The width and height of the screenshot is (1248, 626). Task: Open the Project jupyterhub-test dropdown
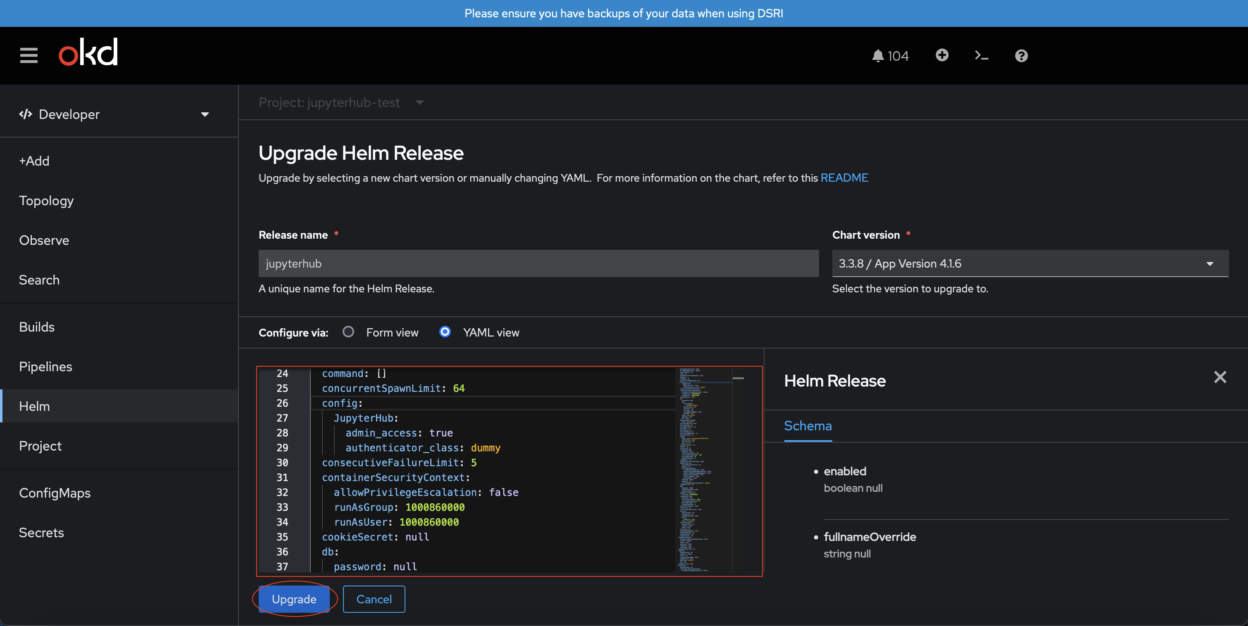point(341,103)
